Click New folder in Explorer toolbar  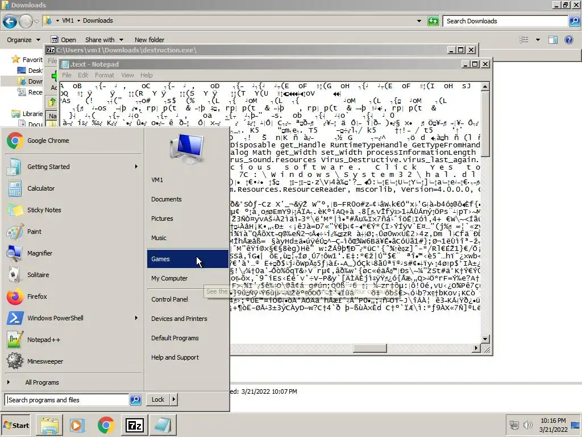point(149,40)
